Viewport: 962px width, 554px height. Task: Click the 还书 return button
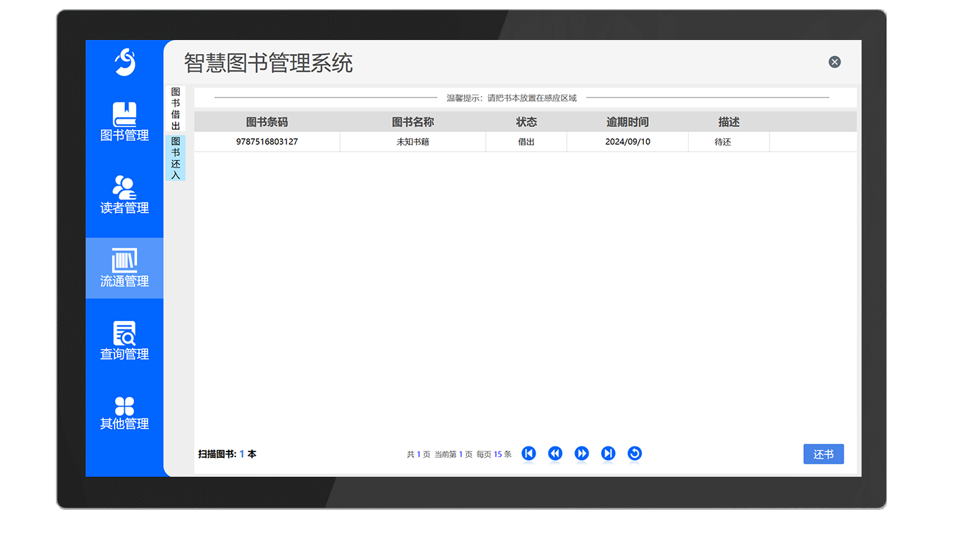(x=823, y=454)
